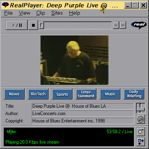Click the compact view arrows icon

[141, 142]
